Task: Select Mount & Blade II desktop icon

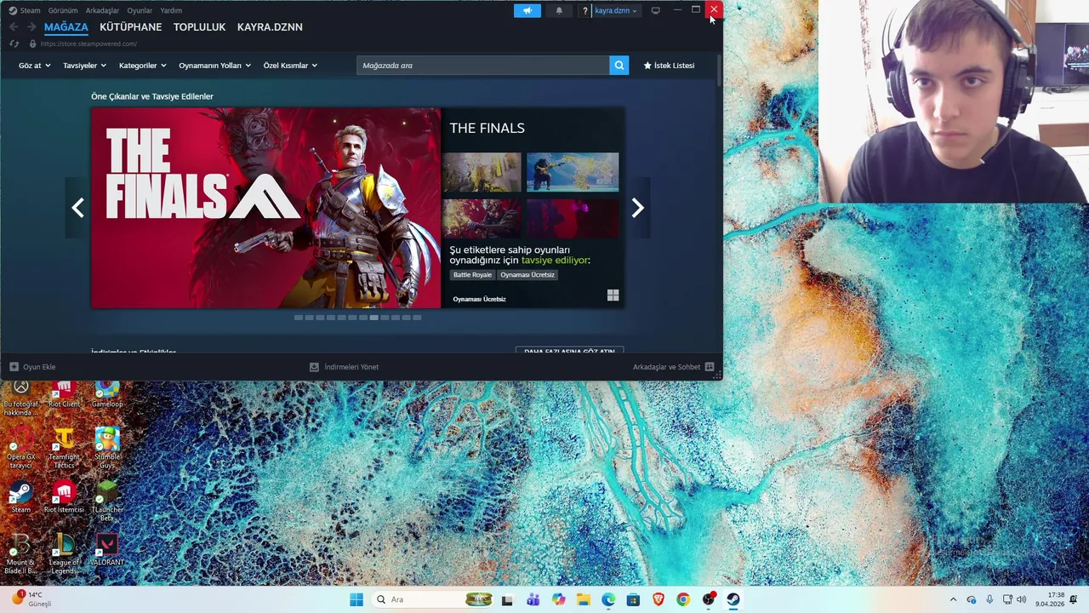Action: click(21, 554)
